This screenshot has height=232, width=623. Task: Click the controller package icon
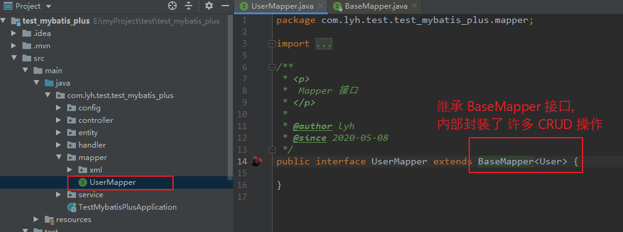tap(72, 120)
